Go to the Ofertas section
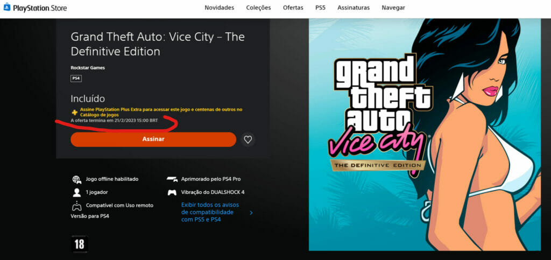The image size is (551, 260). point(293,8)
